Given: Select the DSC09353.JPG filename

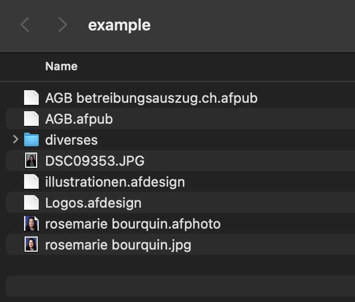Looking at the screenshot, I should click(95, 161).
